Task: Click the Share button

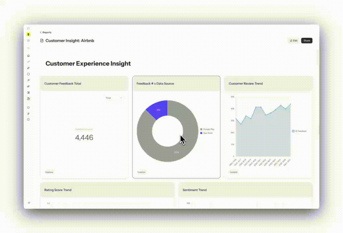Action: 307,40
